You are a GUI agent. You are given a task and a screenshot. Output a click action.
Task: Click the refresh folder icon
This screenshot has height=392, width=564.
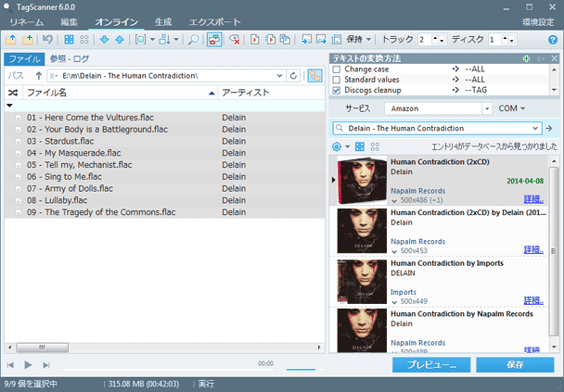(x=293, y=76)
